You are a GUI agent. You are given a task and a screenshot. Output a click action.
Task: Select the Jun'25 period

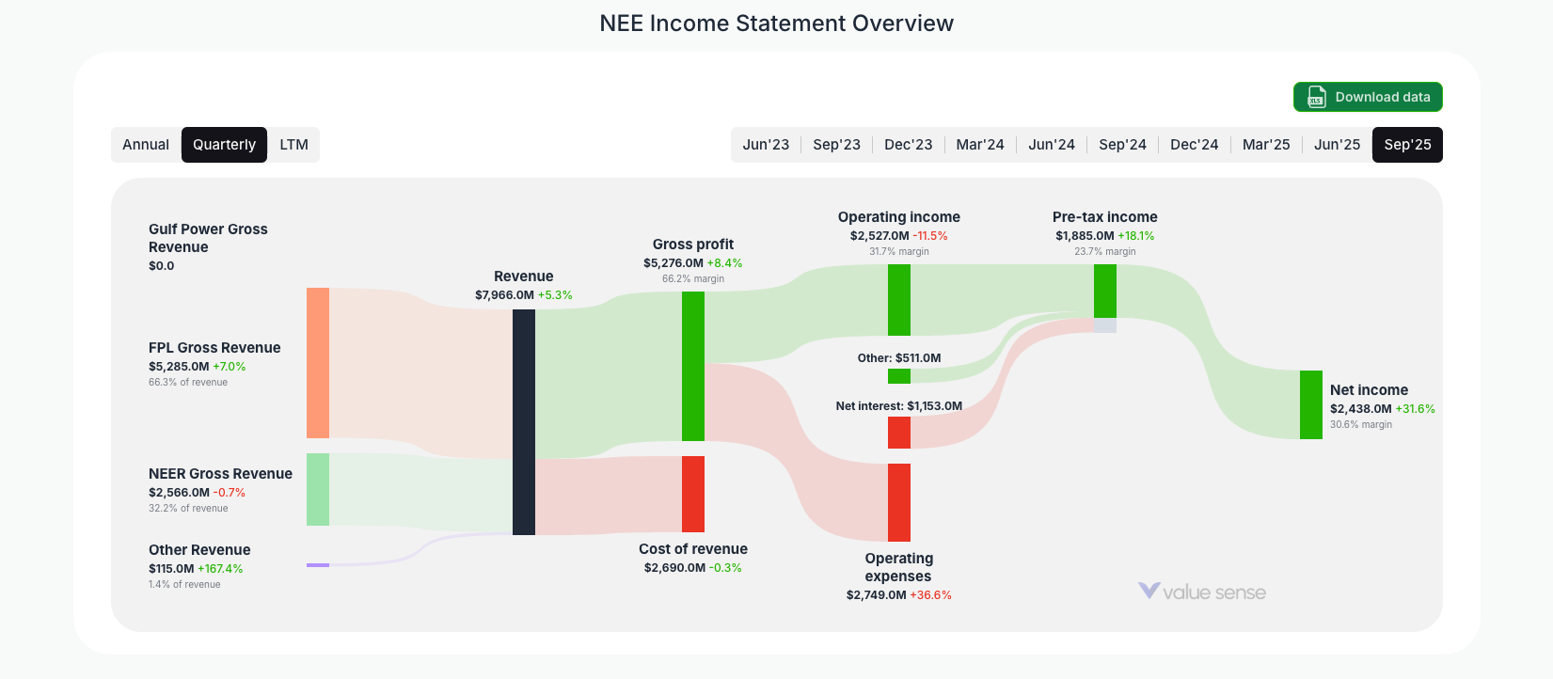(x=1336, y=144)
